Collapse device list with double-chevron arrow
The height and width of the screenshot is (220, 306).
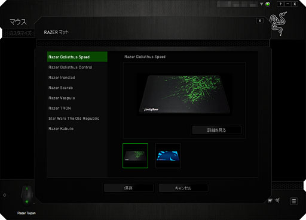[x=5, y=195]
